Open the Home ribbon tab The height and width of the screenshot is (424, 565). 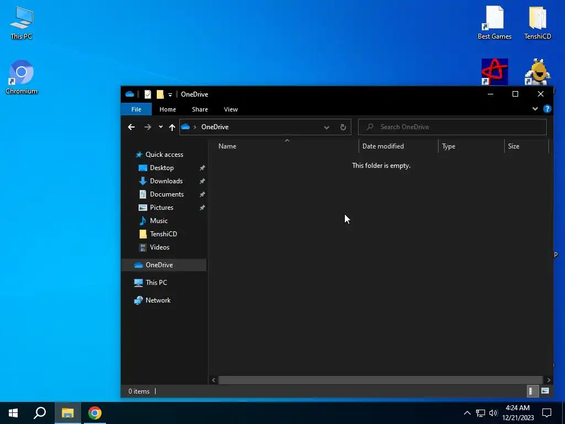(168, 109)
